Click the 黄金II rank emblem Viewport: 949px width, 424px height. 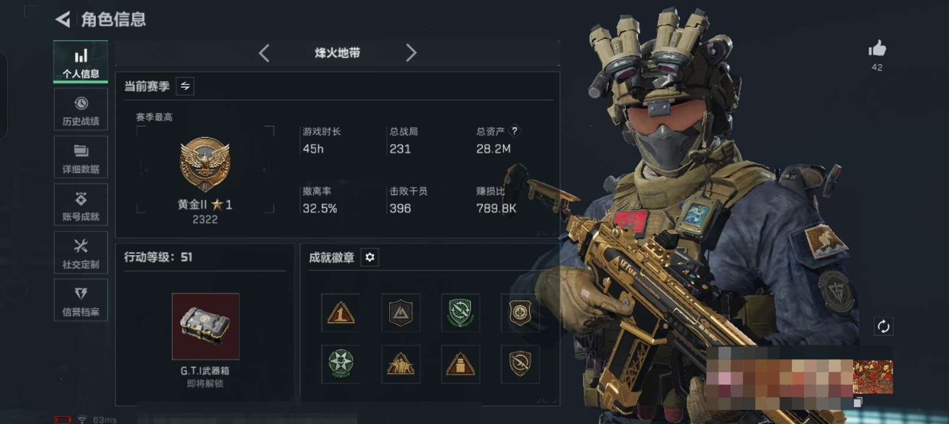coord(205,165)
